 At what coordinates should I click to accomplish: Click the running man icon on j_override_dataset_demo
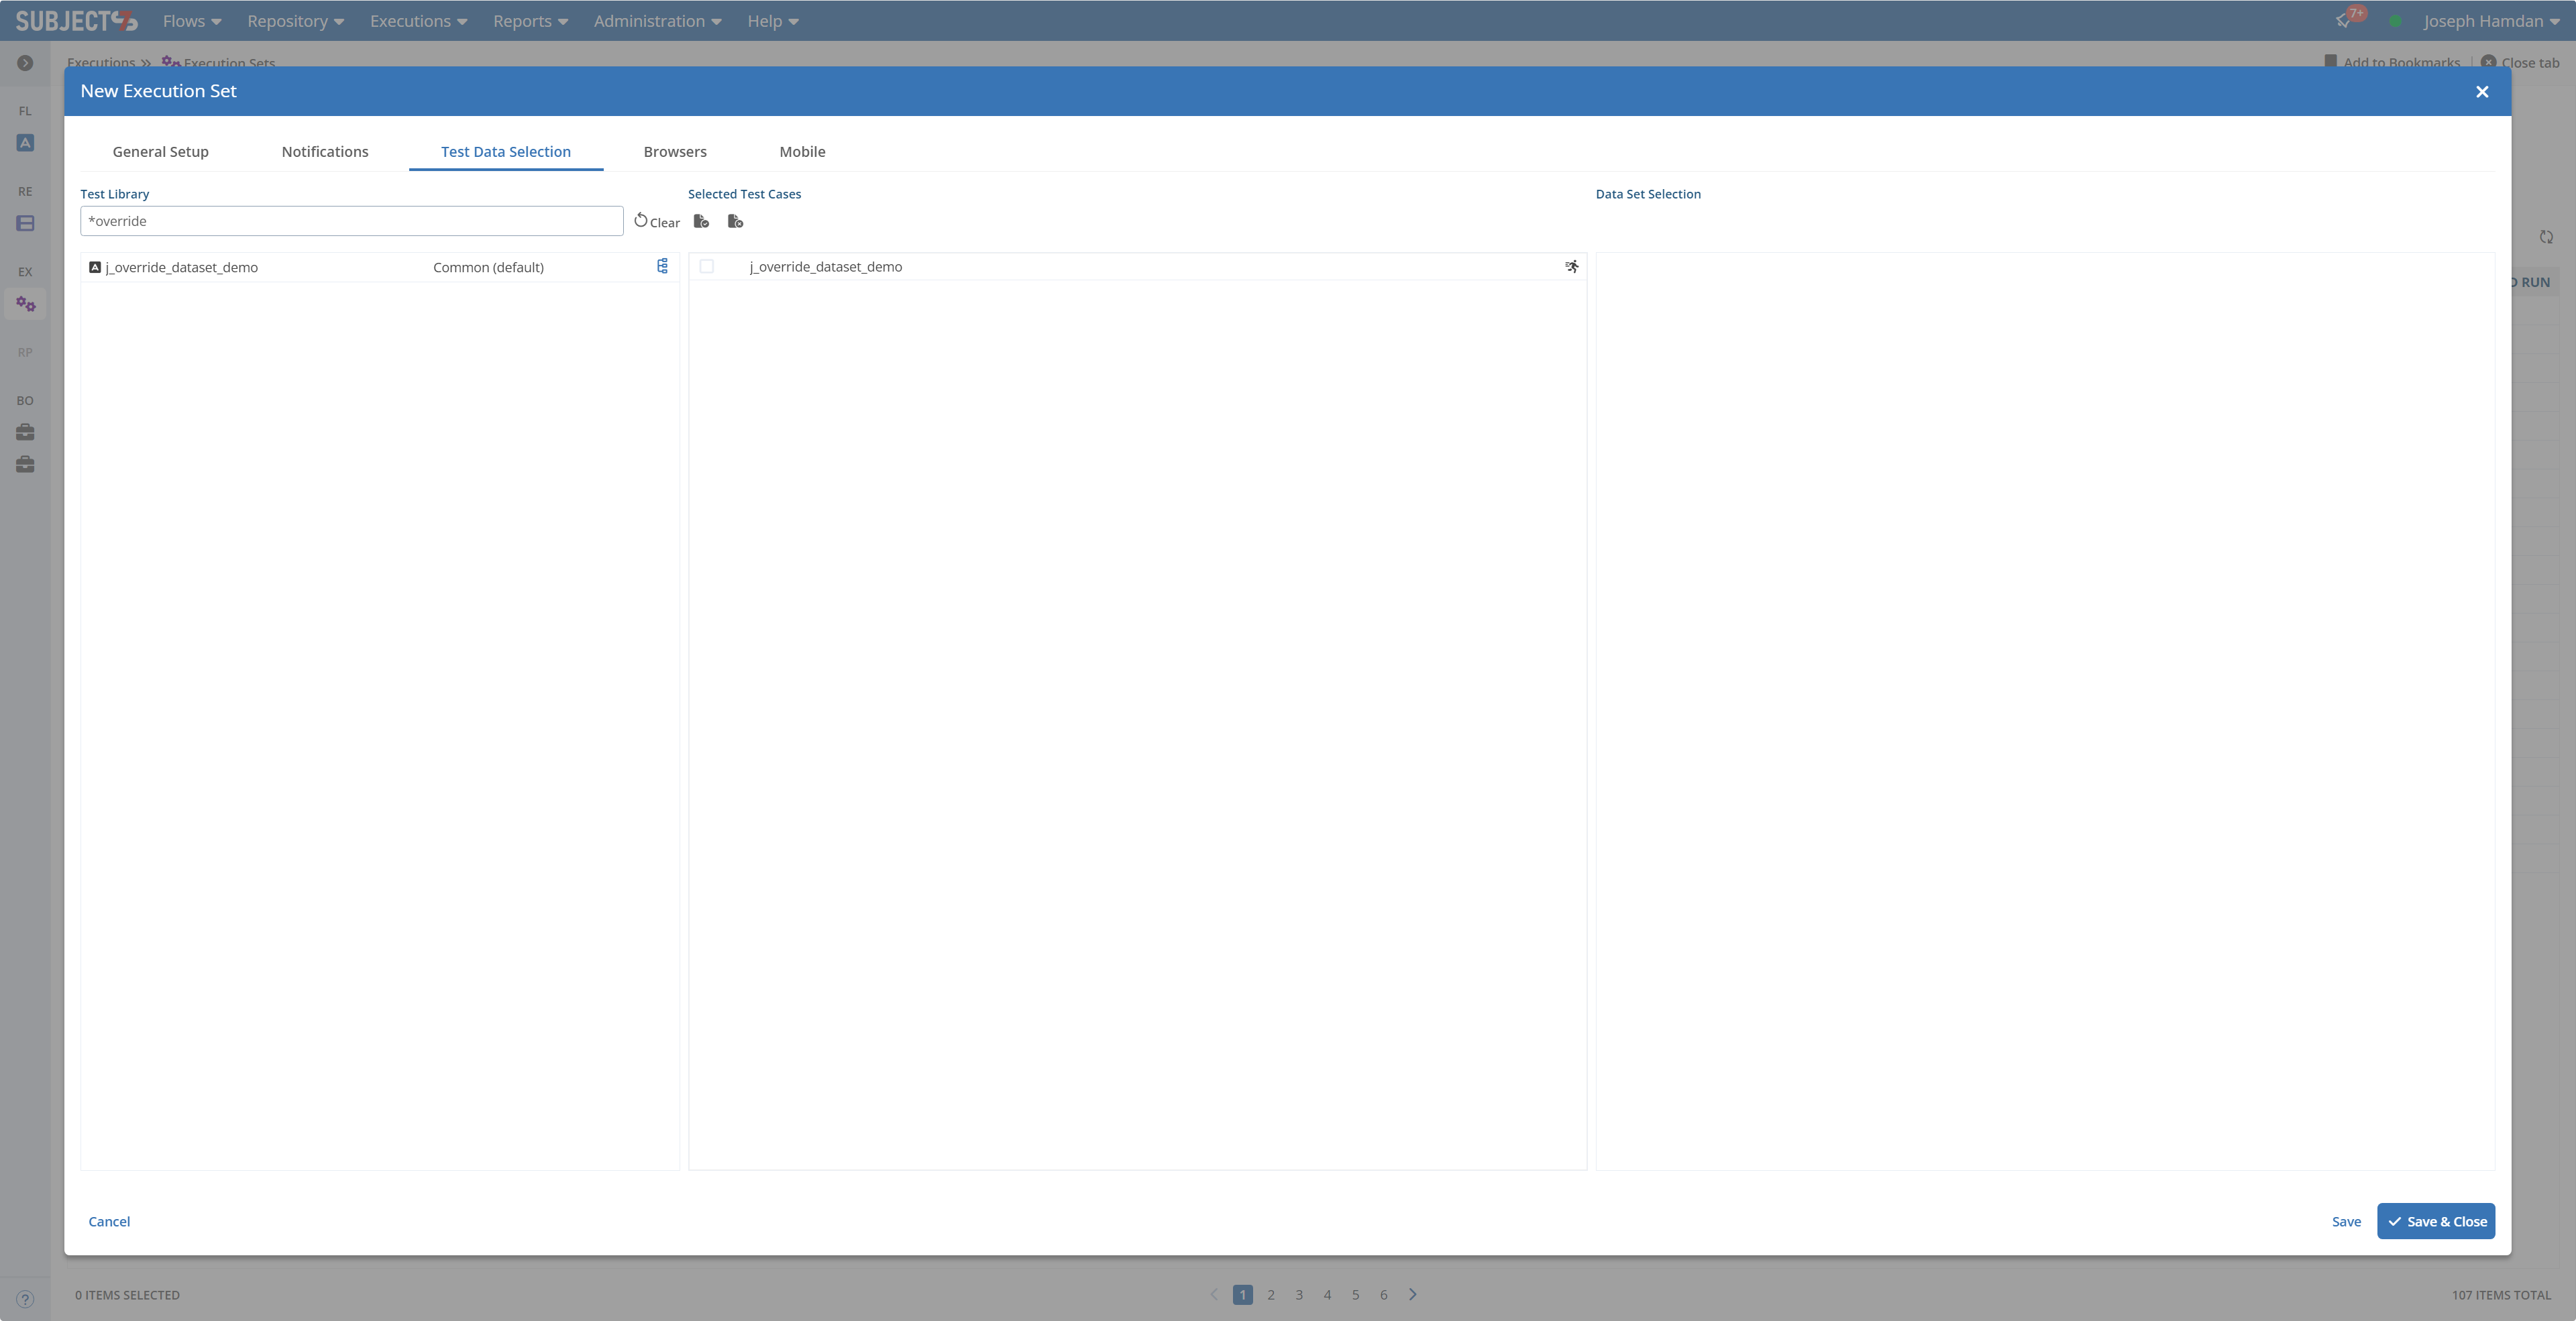(1572, 267)
